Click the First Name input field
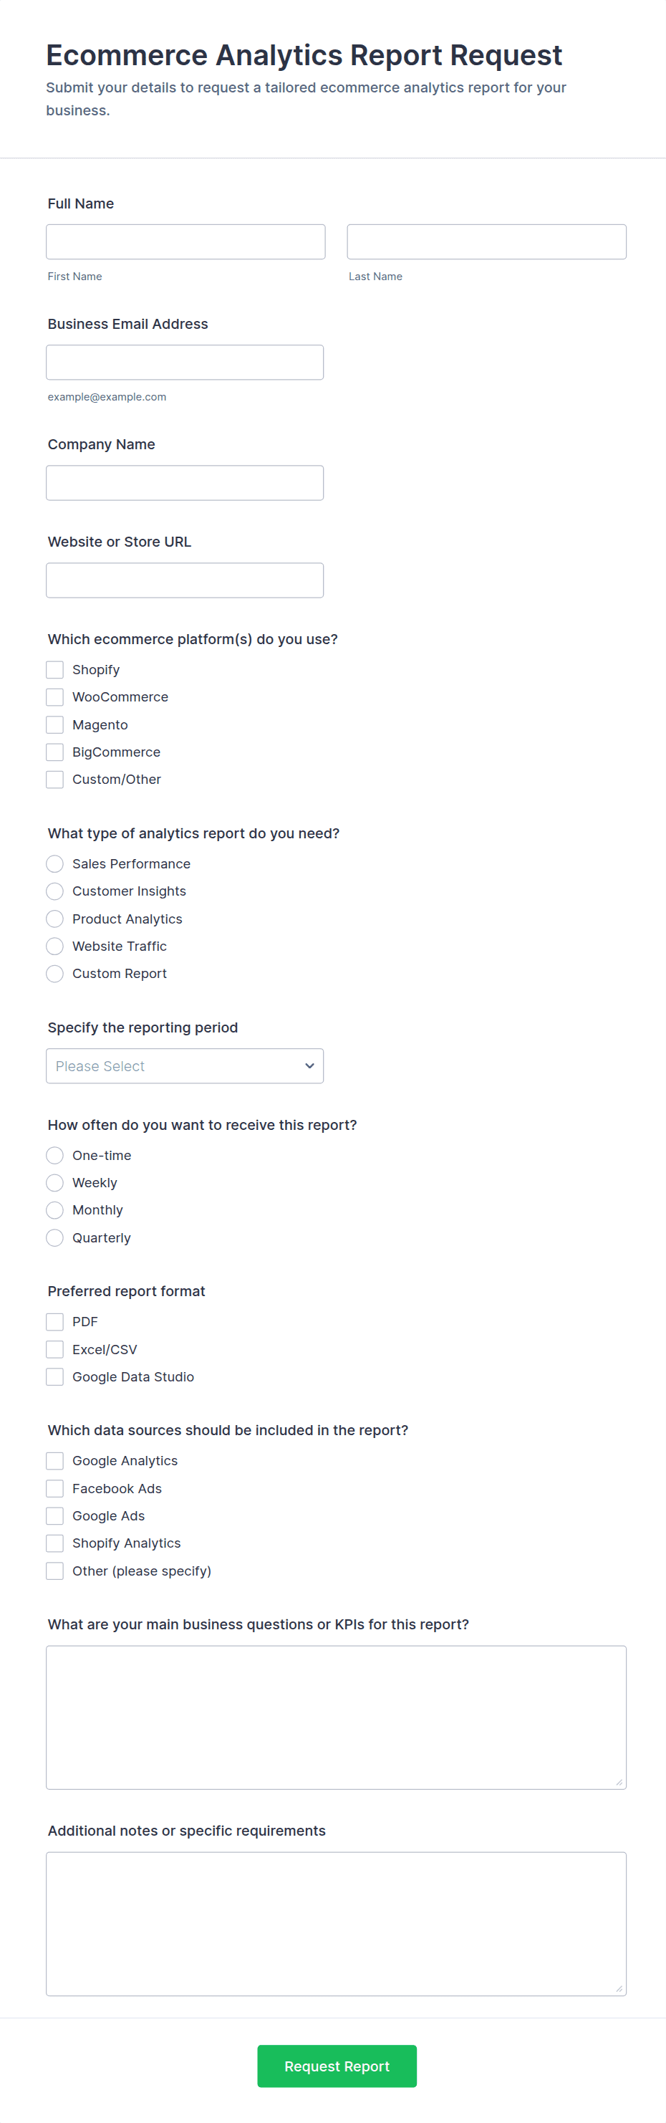 [x=185, y=241]
